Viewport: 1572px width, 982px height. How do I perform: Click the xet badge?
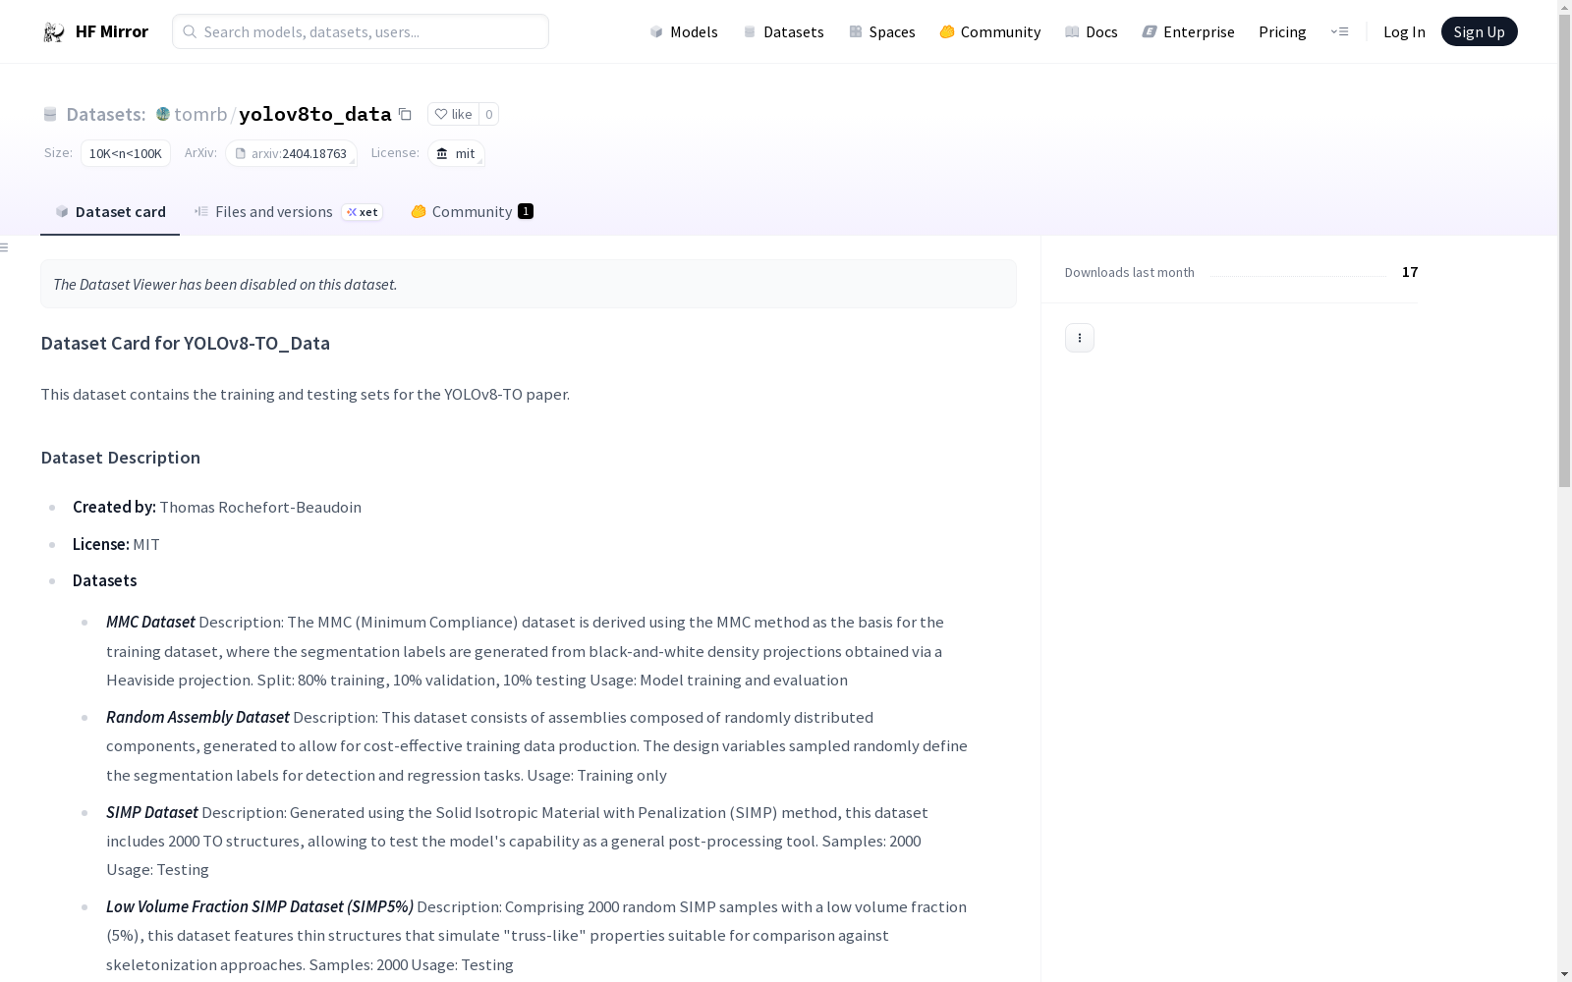[x=363, y=212]
